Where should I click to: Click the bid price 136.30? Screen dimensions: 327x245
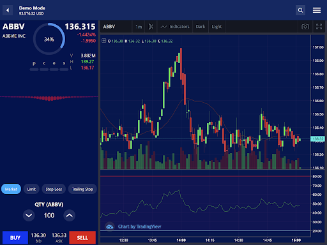[38, 235]
